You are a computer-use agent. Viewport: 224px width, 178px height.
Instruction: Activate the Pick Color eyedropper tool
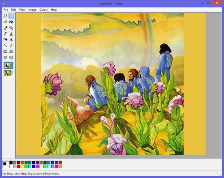pyautogui.click(x=5, y=28)
